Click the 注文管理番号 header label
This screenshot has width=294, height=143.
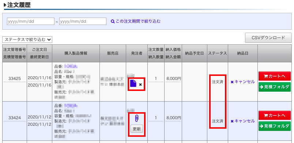[x=15, y=50]
